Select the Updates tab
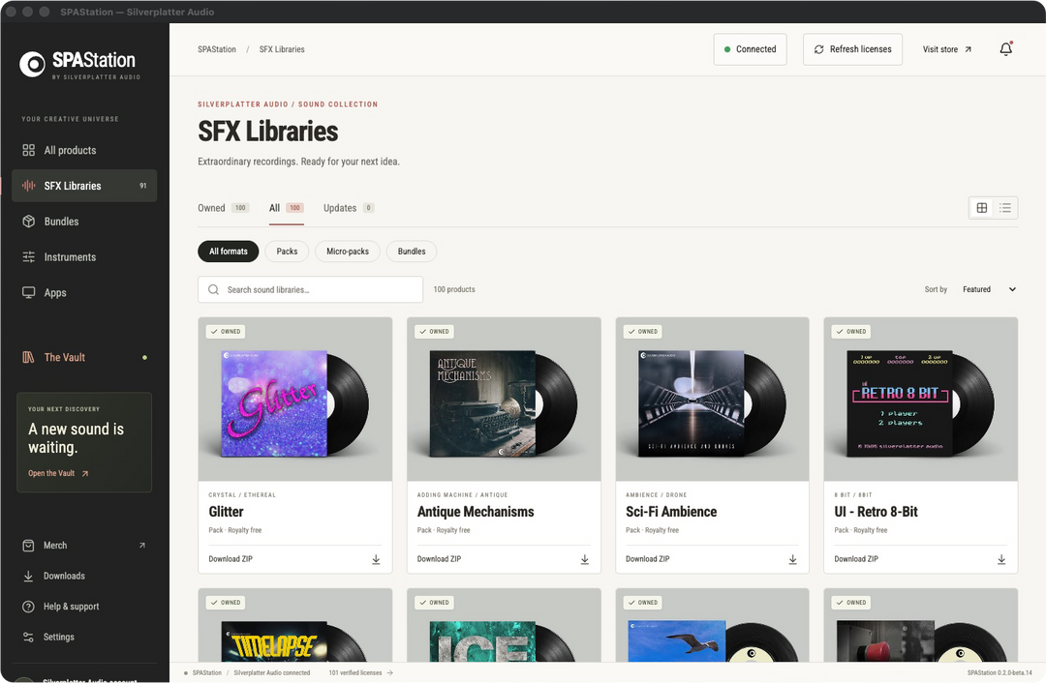 coord(349,208)
